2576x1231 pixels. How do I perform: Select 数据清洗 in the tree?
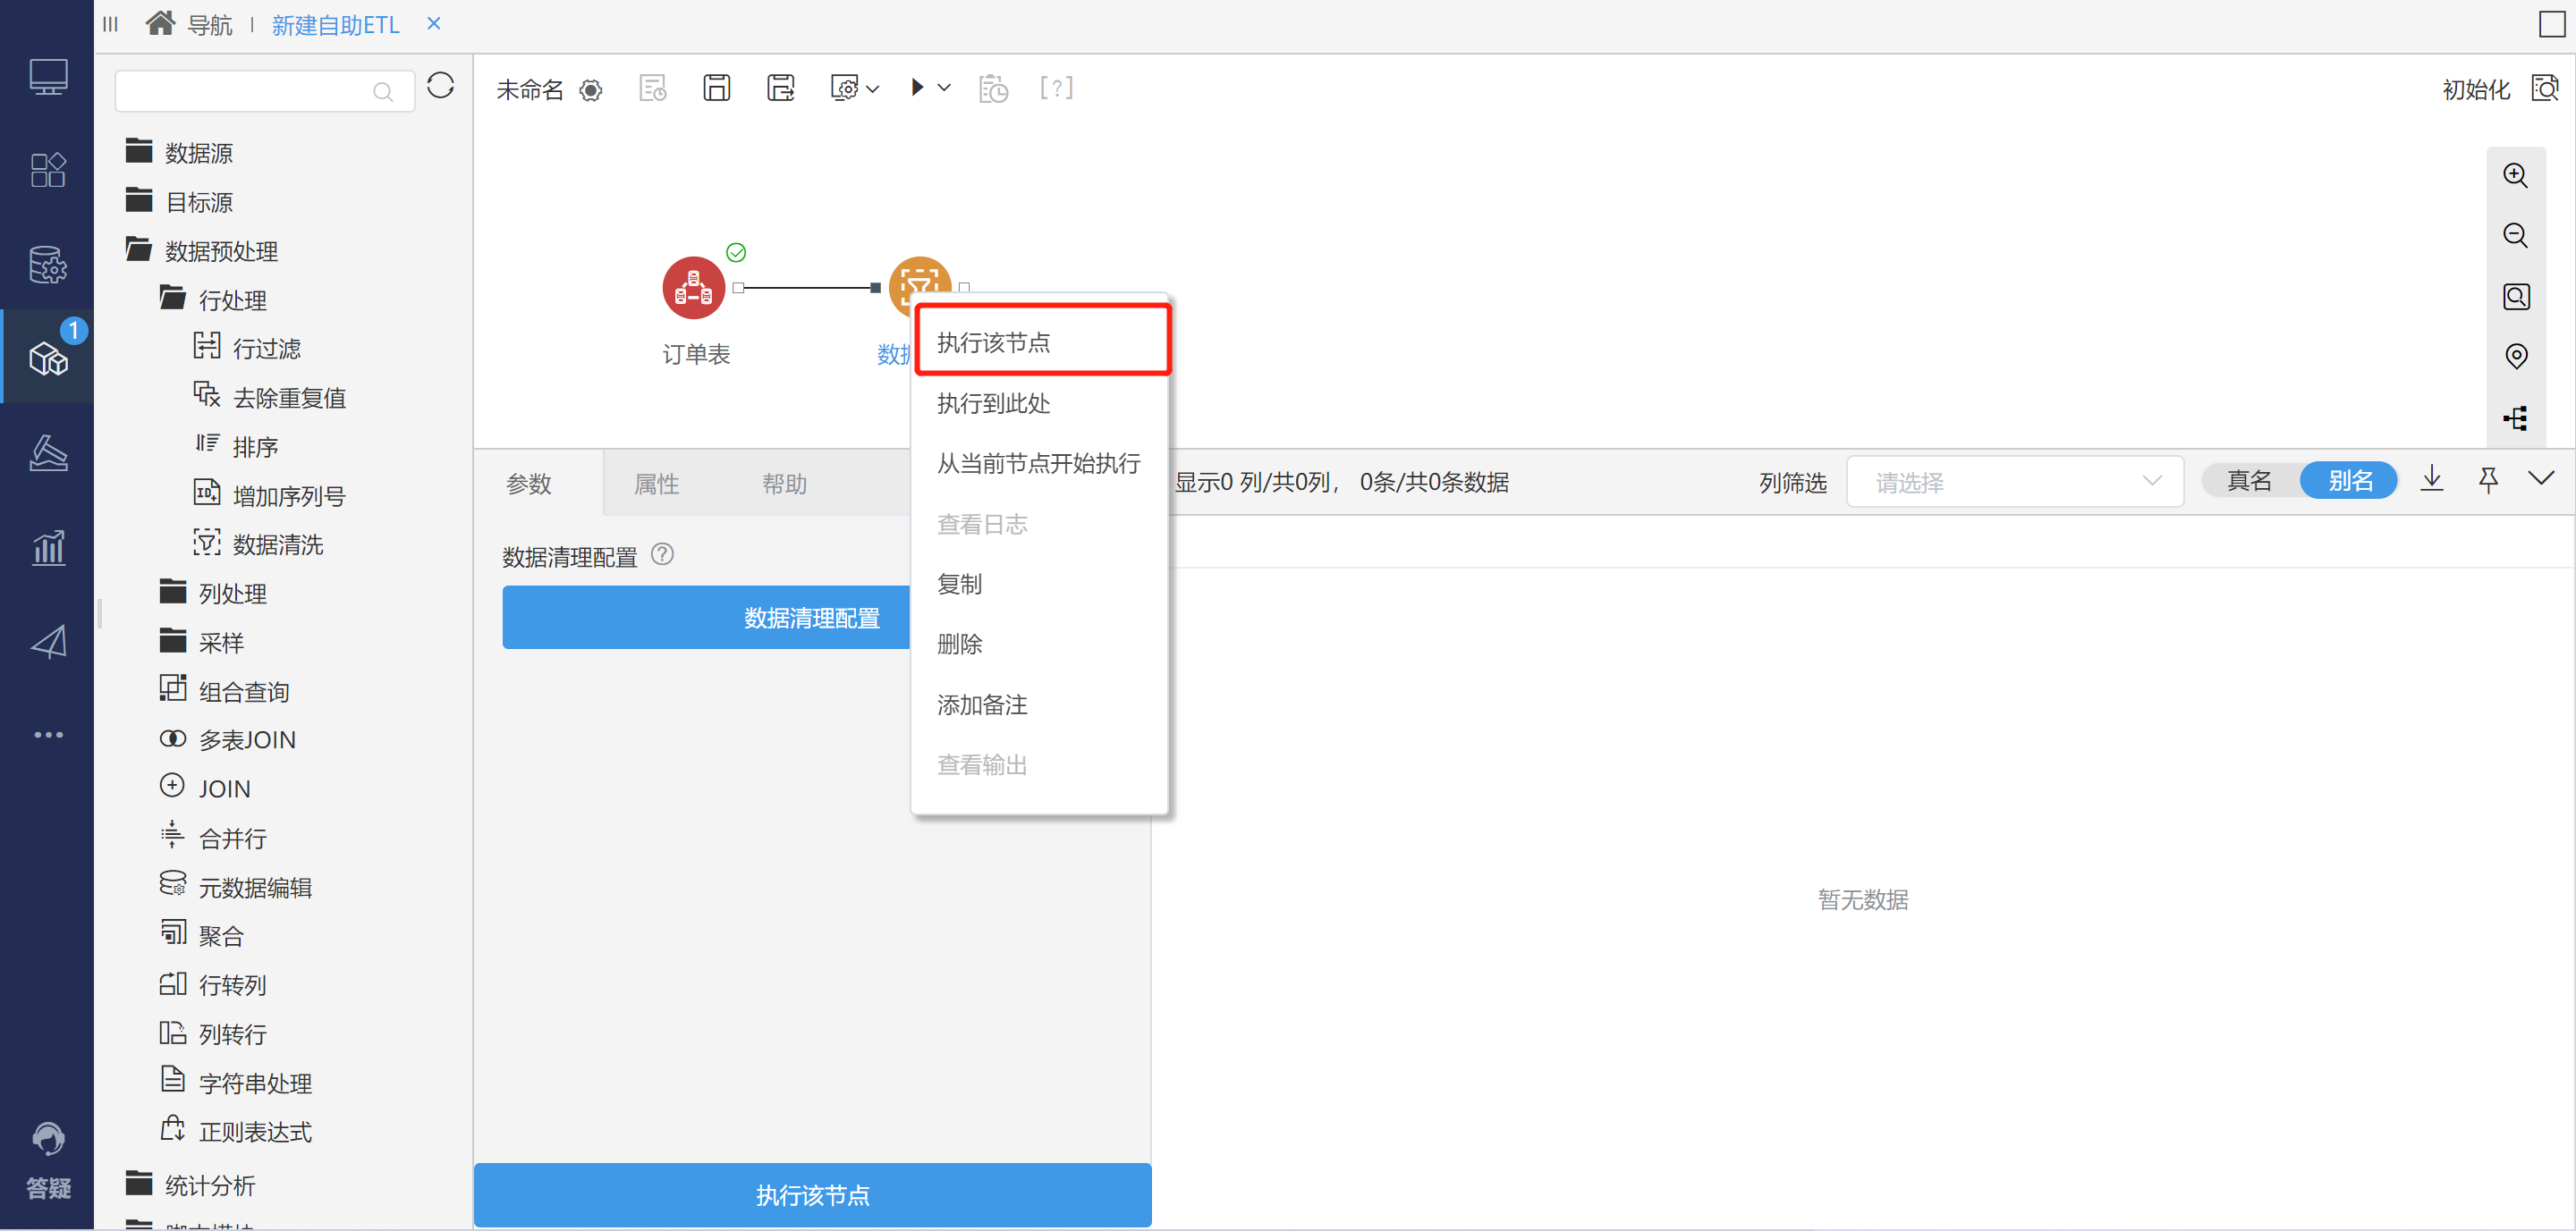(259, 544)
